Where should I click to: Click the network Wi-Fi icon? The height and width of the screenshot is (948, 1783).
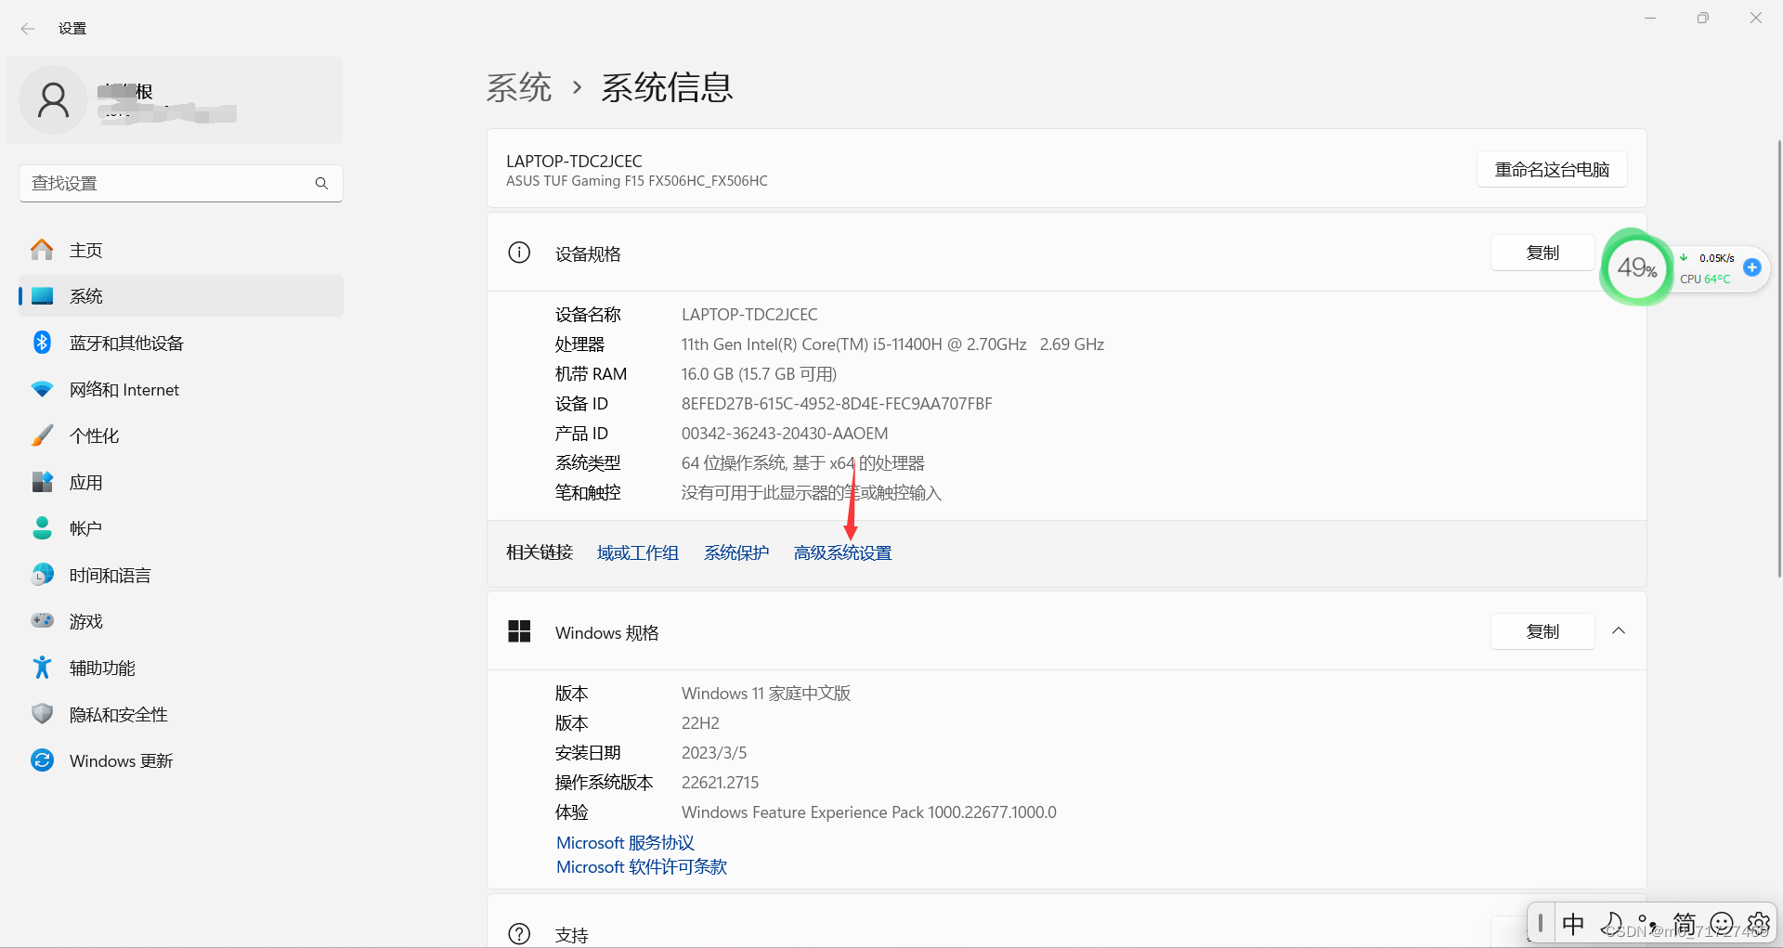coord(42,389)
